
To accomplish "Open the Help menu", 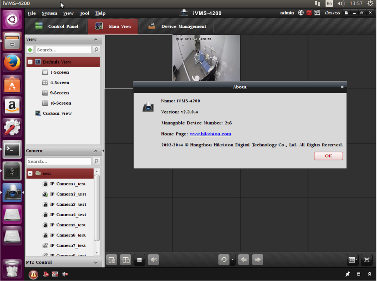I will tap(100, 13).
